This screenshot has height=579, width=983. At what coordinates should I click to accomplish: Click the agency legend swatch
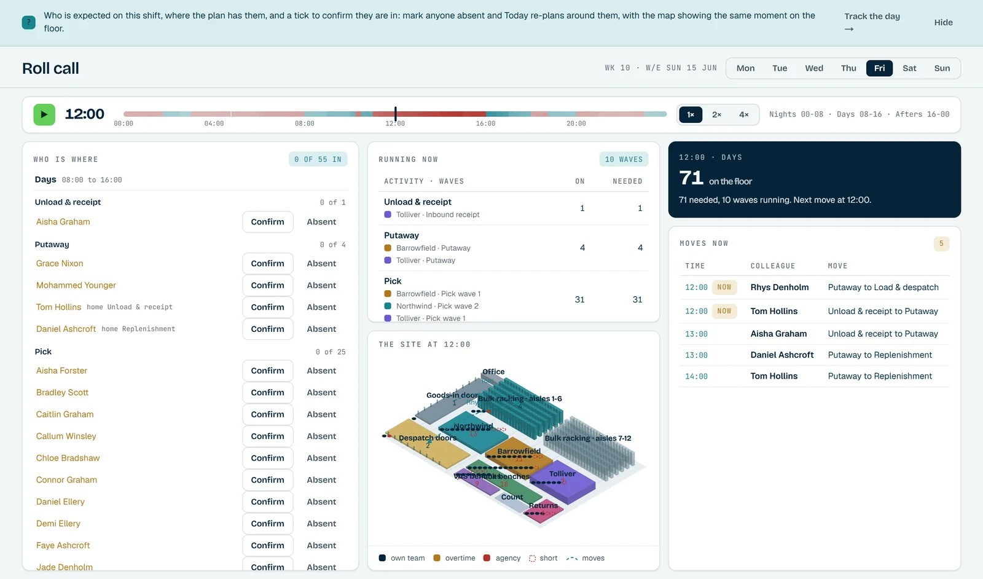coord(487,558)
